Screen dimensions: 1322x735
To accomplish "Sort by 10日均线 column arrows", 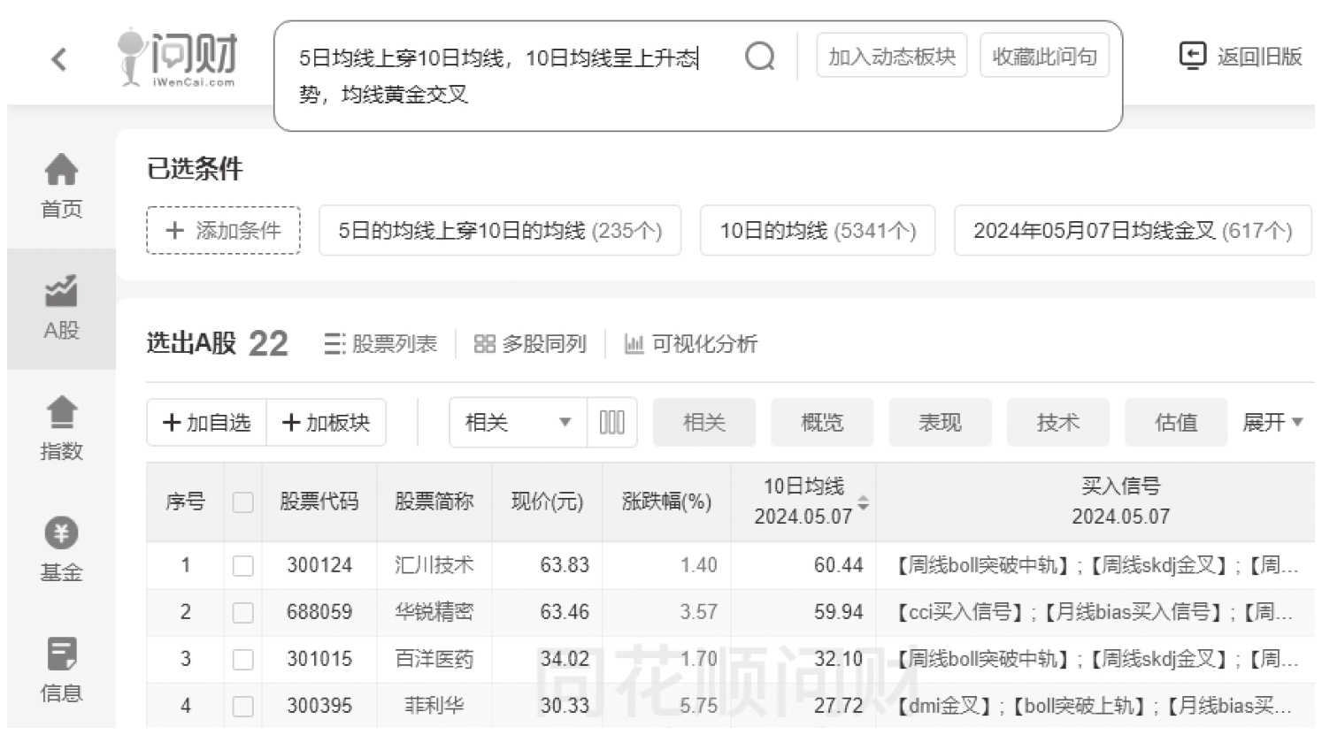I will [x=863, y=502].
